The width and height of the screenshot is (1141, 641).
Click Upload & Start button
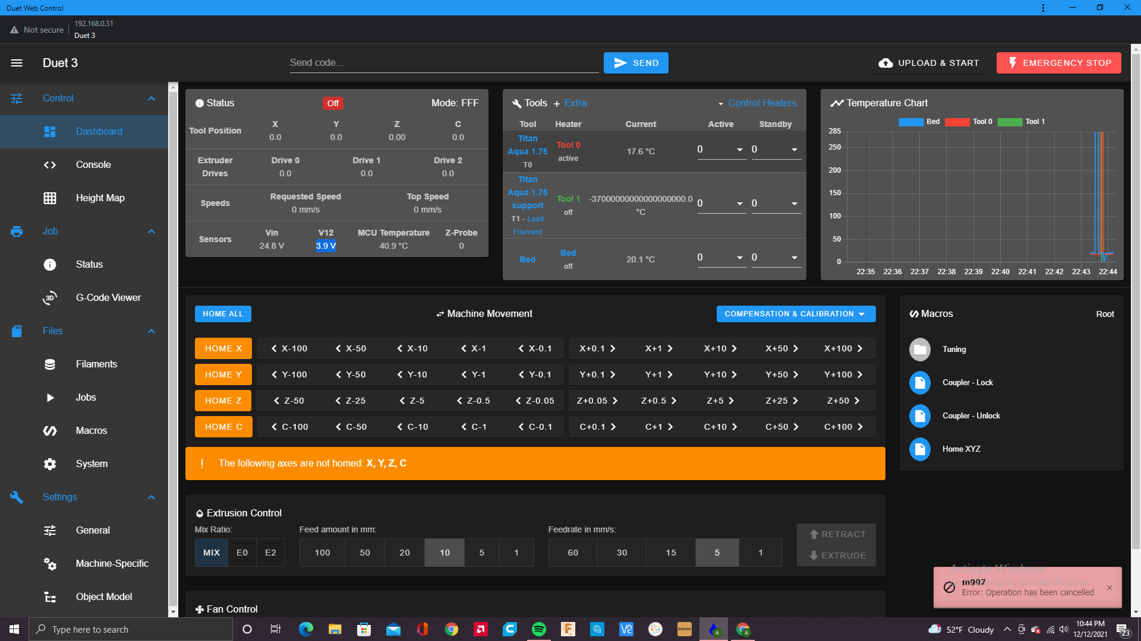(x=929, y=63)
